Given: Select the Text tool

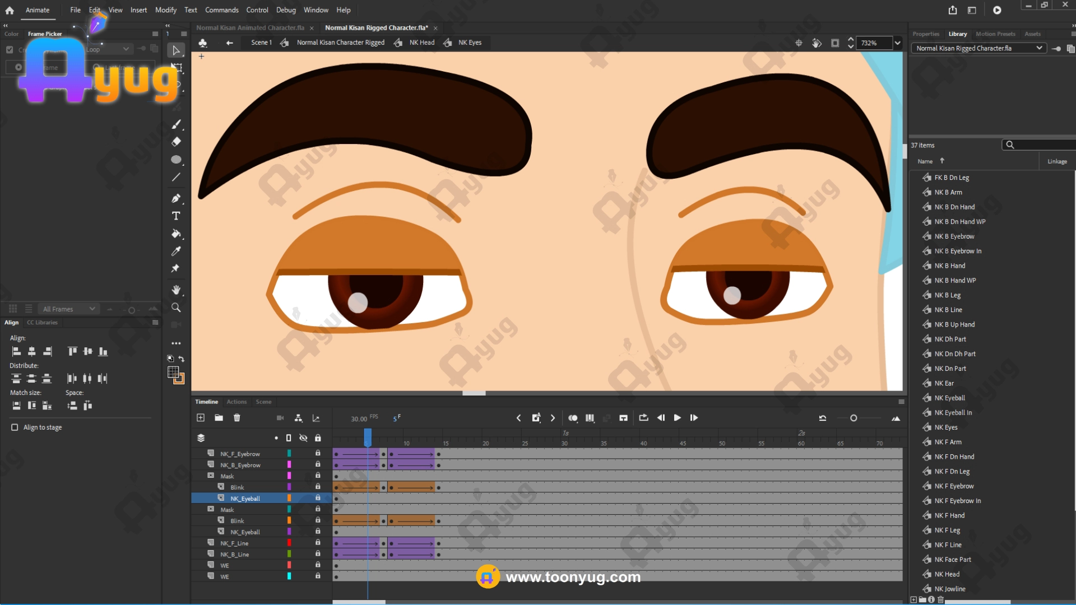Looking at the screenshot, I should 176,216.
